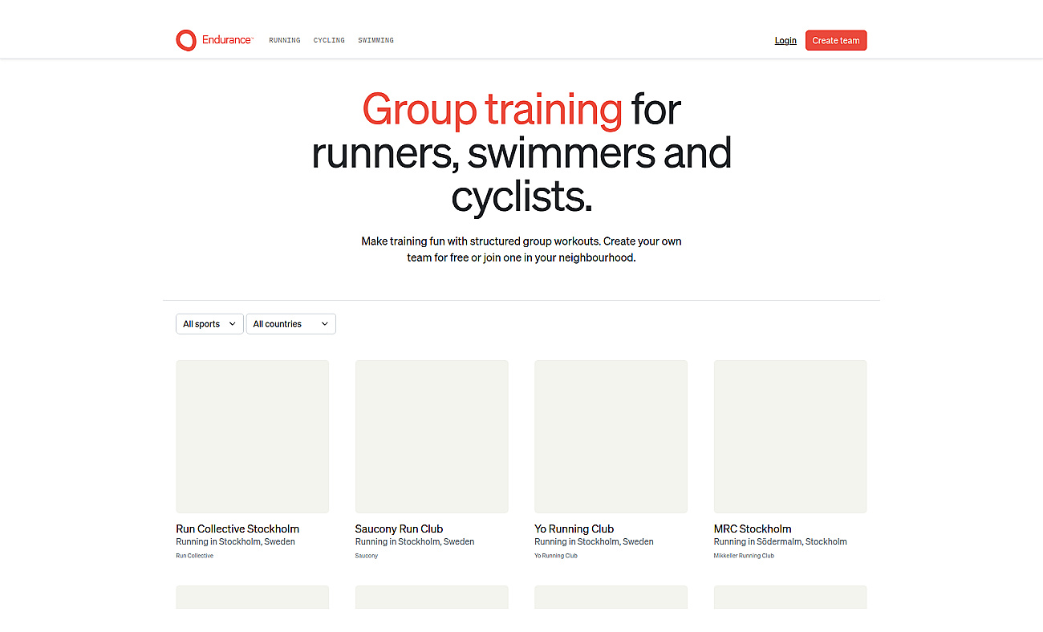Click the Endurance ring logo icon
The image size is (1043, 632).
(186, 40)
